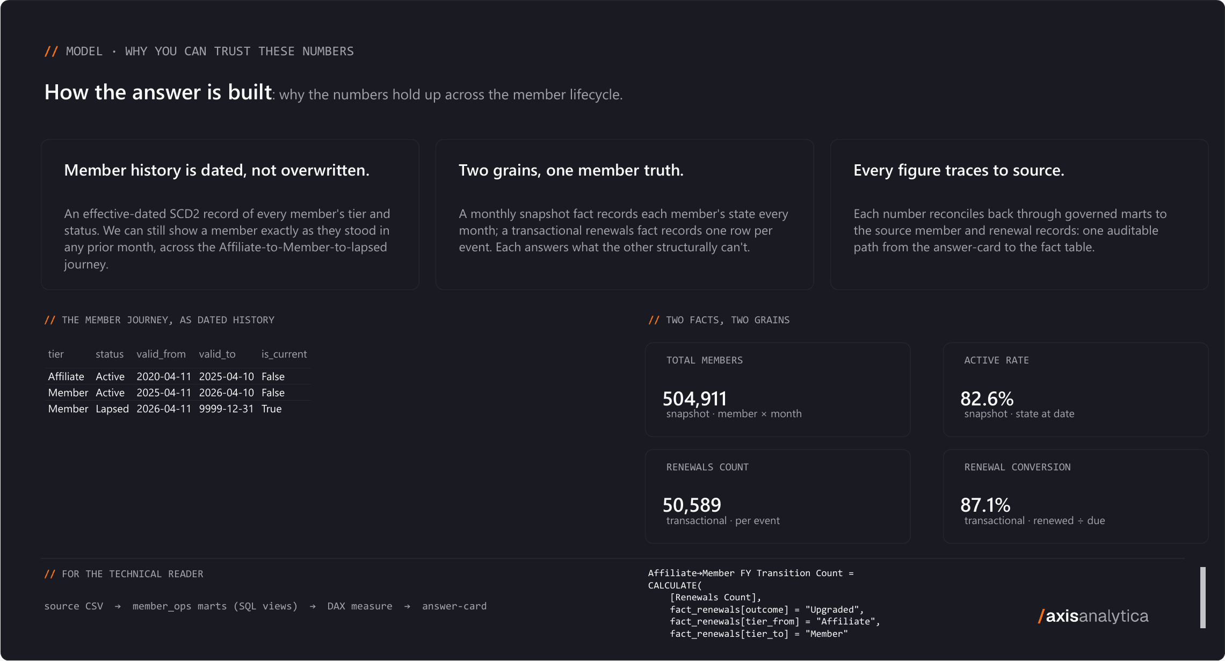1225x661 pixels.
Task: Select the Member Lapsed history row
Action: tap(178, 409)
